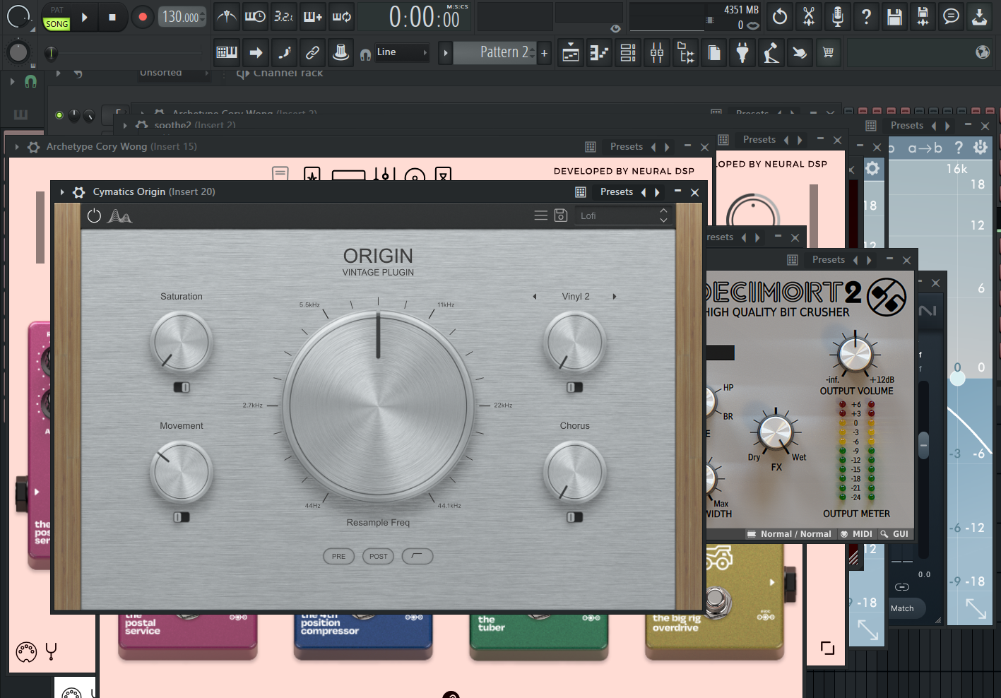The width and height of the screenshot is (1001, 698).
Task: Open the Origin hamburger menu
Action: pyautogui.click(x=541, y=215)
